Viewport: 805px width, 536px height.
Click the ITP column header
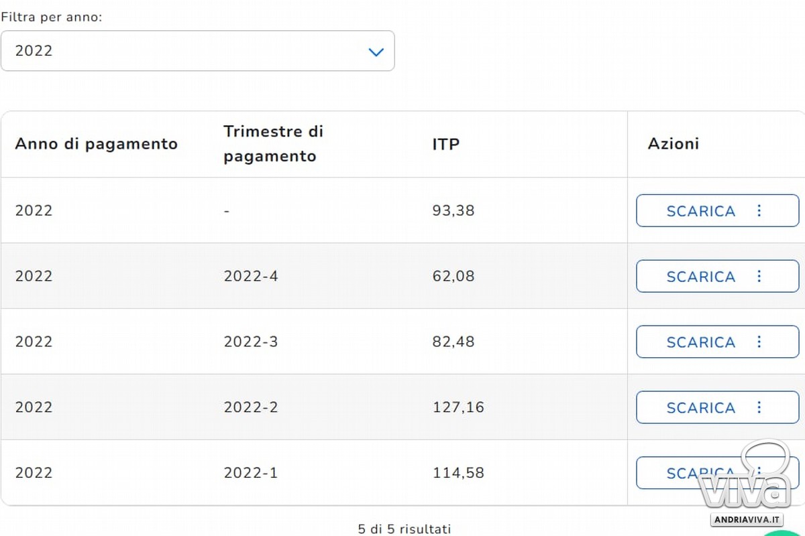click(x=446, y=144)
